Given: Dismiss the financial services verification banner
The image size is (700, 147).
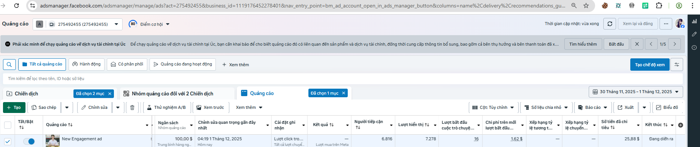Looking at the screenshot, I should (x=637, y=44).
